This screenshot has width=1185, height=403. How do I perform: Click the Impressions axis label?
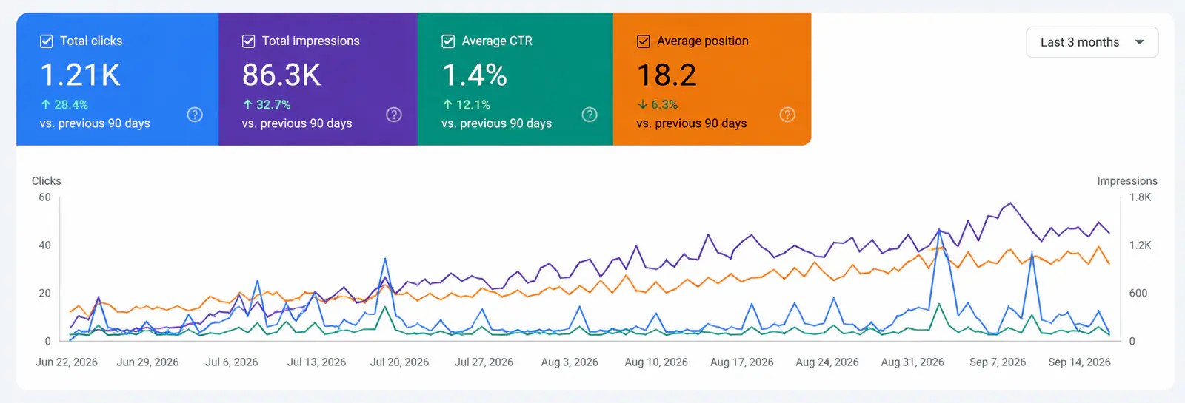click(1127, 181)
